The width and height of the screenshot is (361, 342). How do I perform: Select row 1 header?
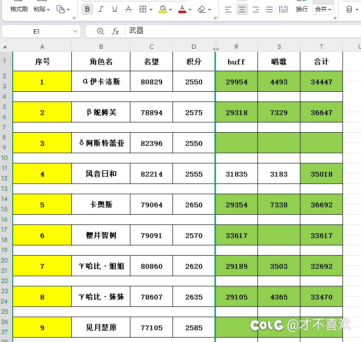click(x=4, y=61)
